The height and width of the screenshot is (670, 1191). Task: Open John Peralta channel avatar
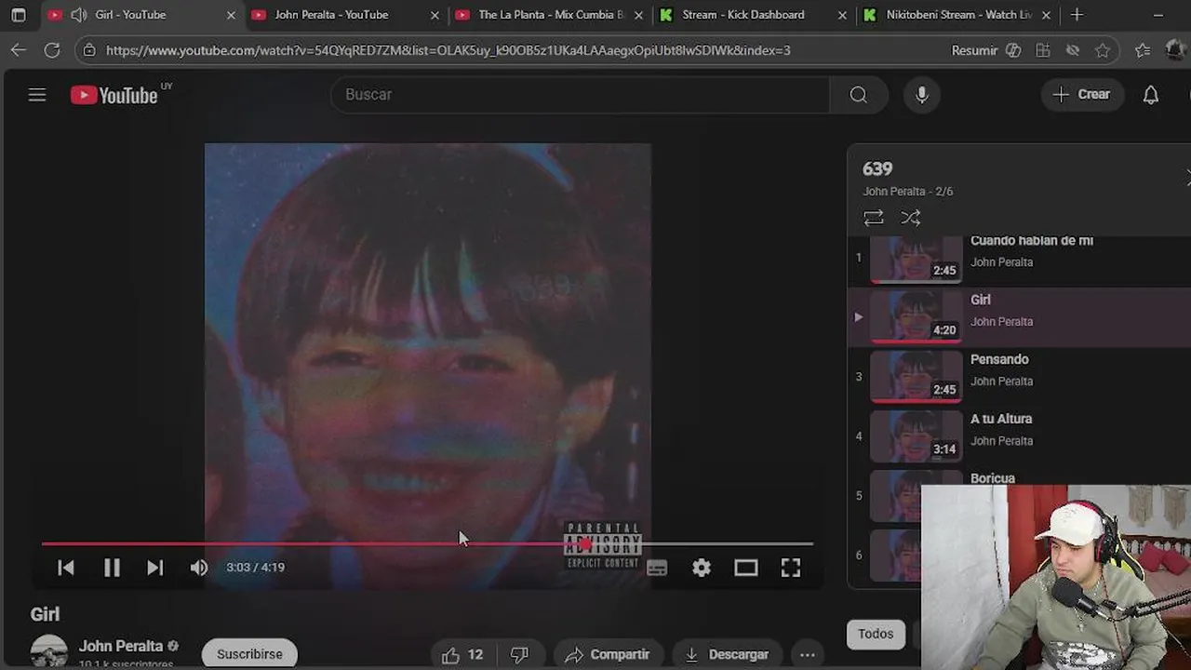pyautogui.click(x=49, y=652)
